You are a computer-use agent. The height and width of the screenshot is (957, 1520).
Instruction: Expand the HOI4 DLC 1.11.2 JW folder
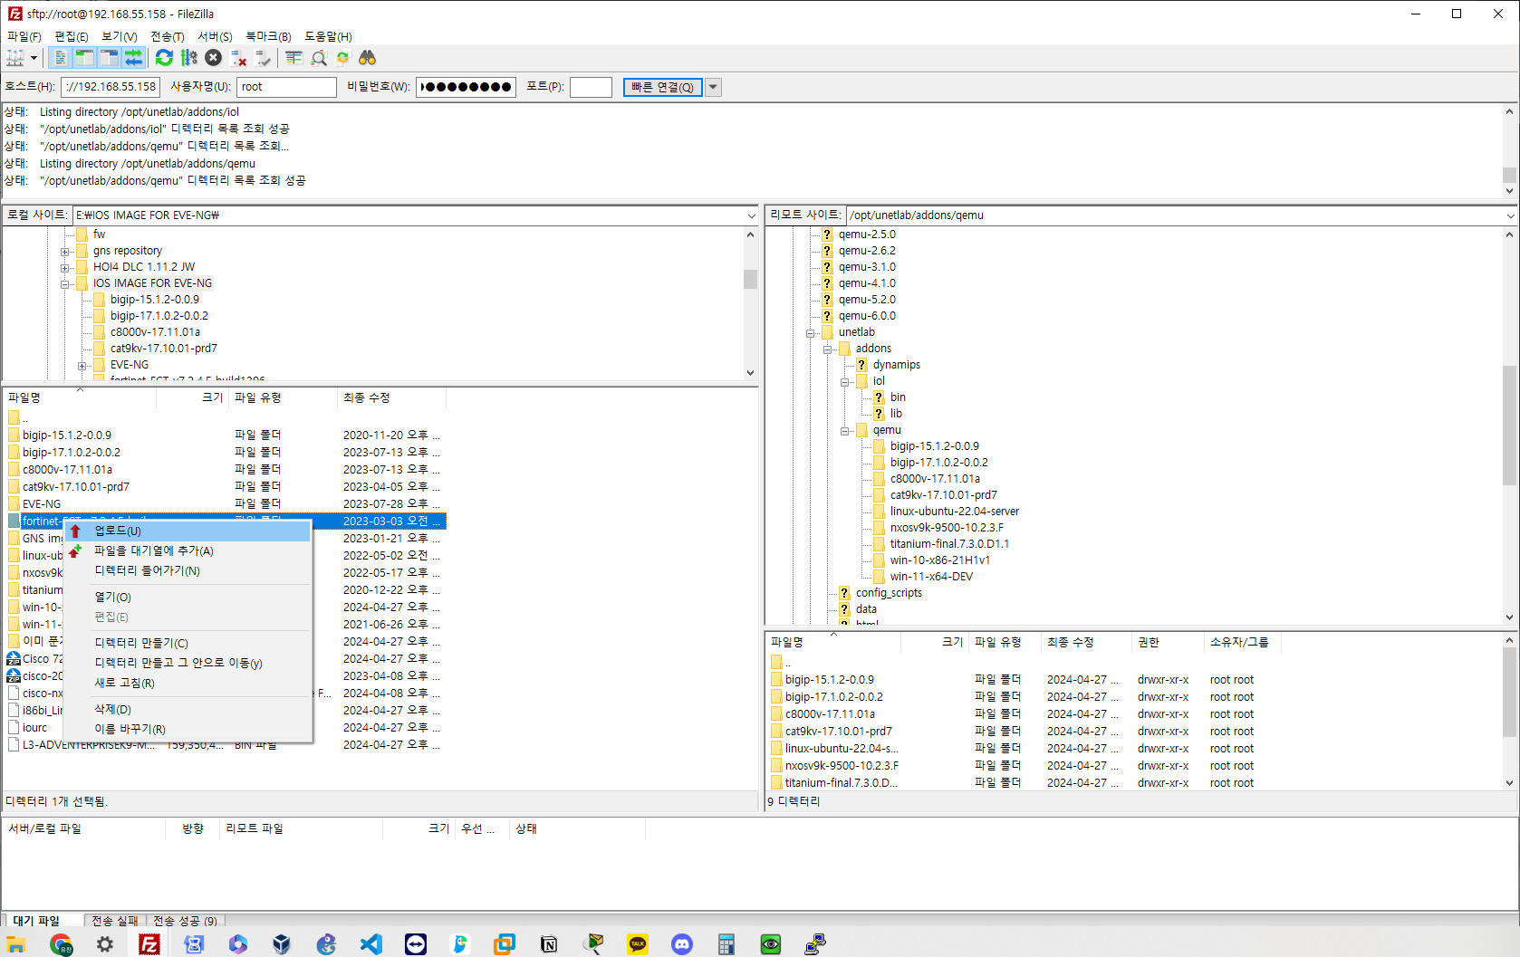click(x=64, y=268)
